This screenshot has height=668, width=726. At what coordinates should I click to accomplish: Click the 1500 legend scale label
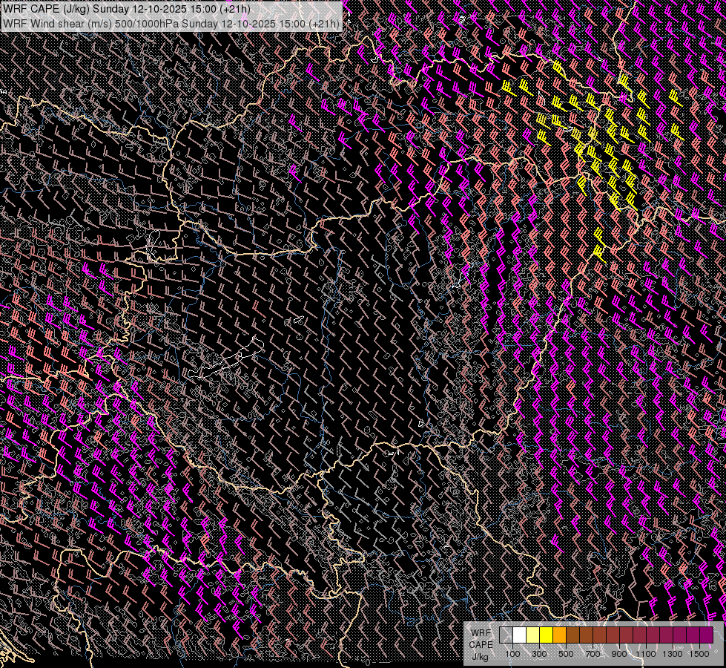click(699, 654)
